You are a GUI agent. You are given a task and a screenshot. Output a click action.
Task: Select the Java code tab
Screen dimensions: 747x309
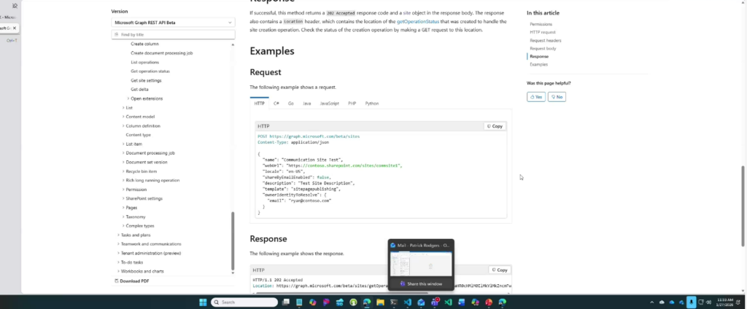point(307,103)
